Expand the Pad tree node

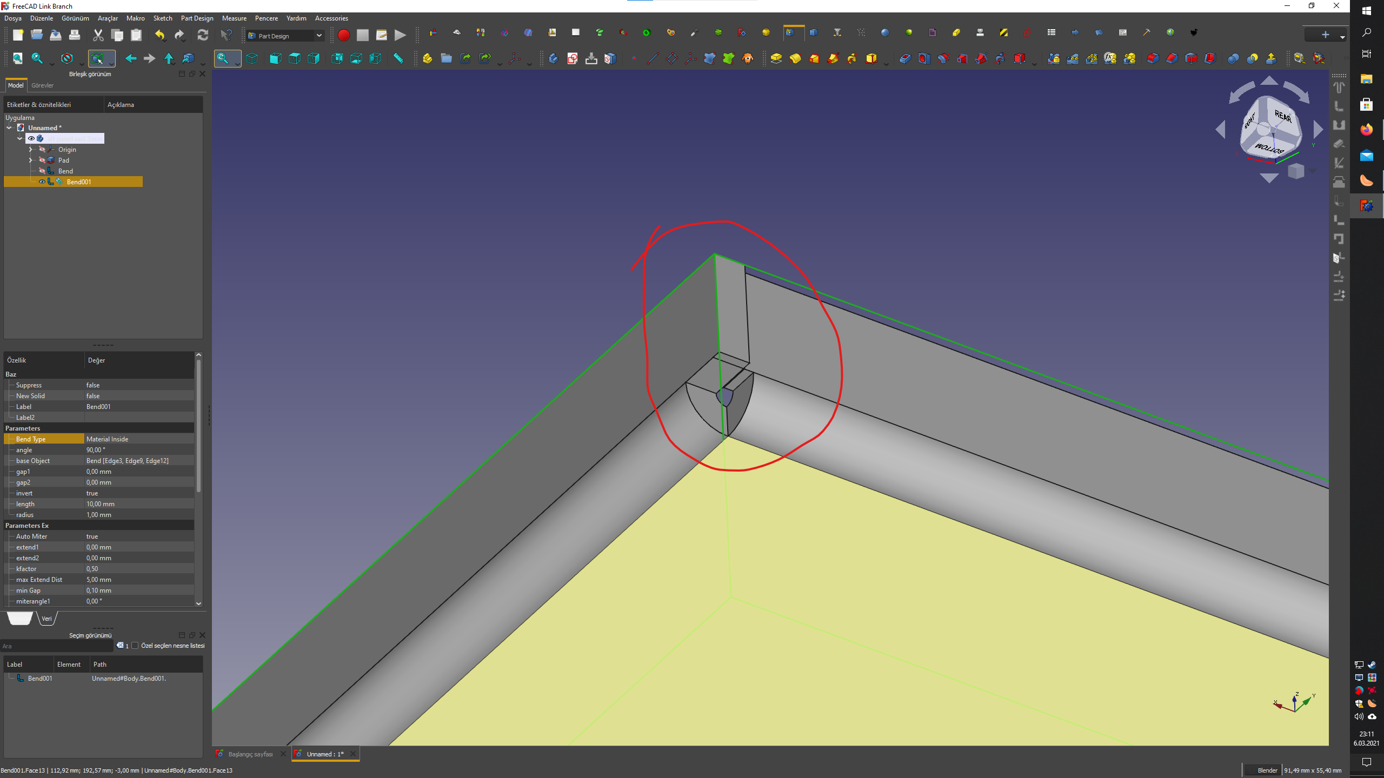31,160
